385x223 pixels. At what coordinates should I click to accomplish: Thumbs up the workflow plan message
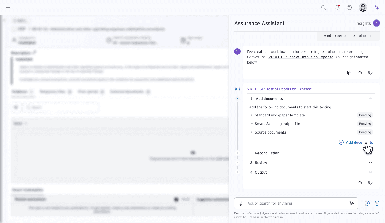360,73
